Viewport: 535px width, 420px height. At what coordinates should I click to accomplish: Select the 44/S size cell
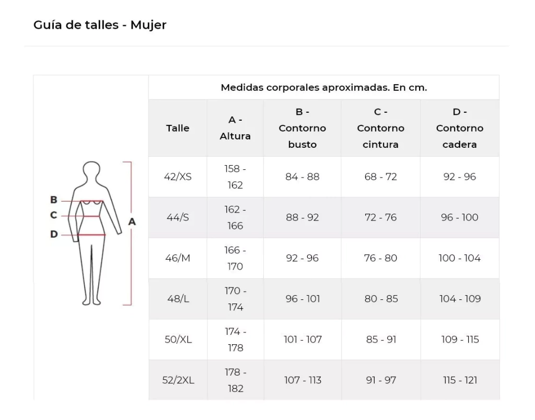click(x=178, y=217)
